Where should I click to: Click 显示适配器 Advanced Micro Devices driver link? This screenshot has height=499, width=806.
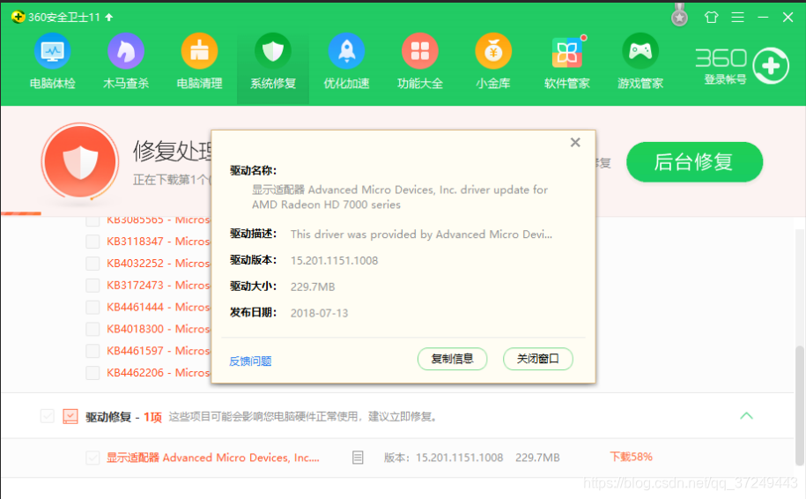[213, 458]
